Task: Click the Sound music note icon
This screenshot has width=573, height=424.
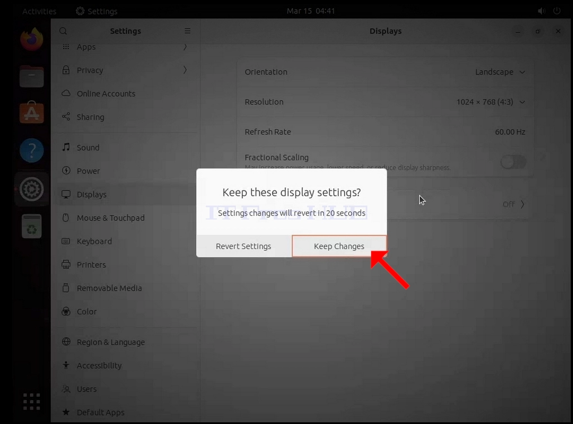Action: coord(66,147)
